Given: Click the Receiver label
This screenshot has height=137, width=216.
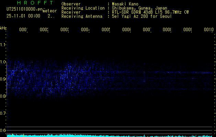Looking at the screenshot, I should [71, 12].
